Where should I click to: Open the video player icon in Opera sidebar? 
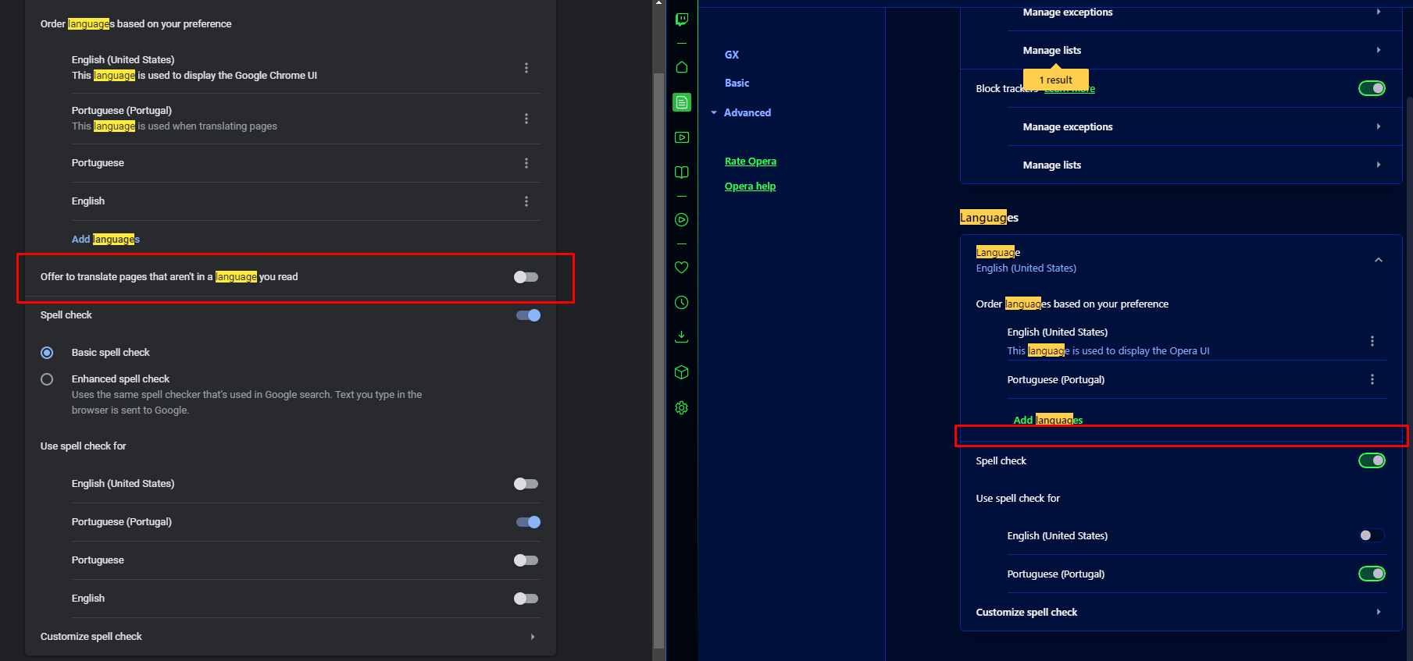(x=682, y=137)
